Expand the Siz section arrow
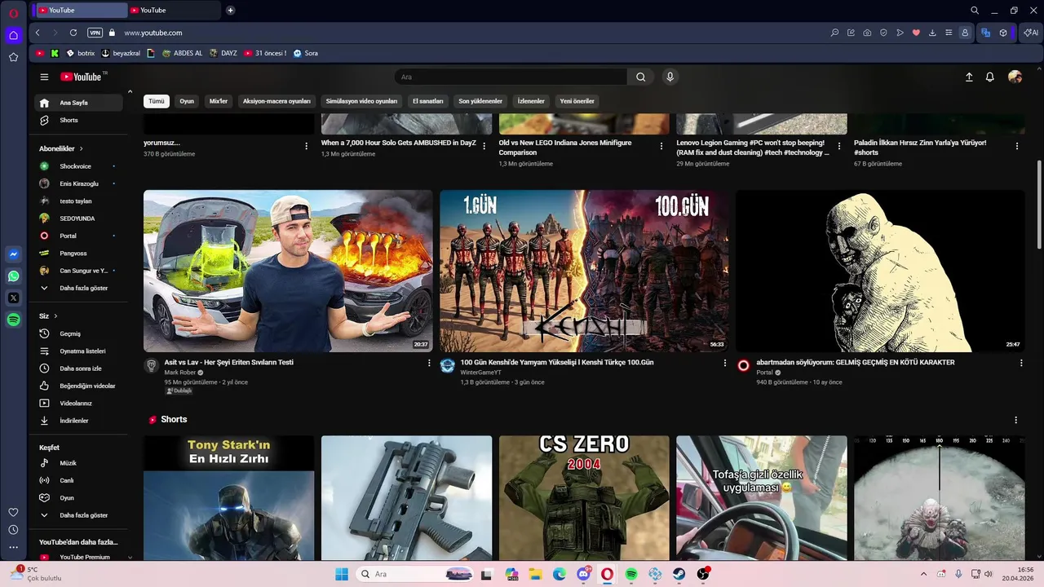The height and width of the screenshot is (587, 1044). click(55, 316)
